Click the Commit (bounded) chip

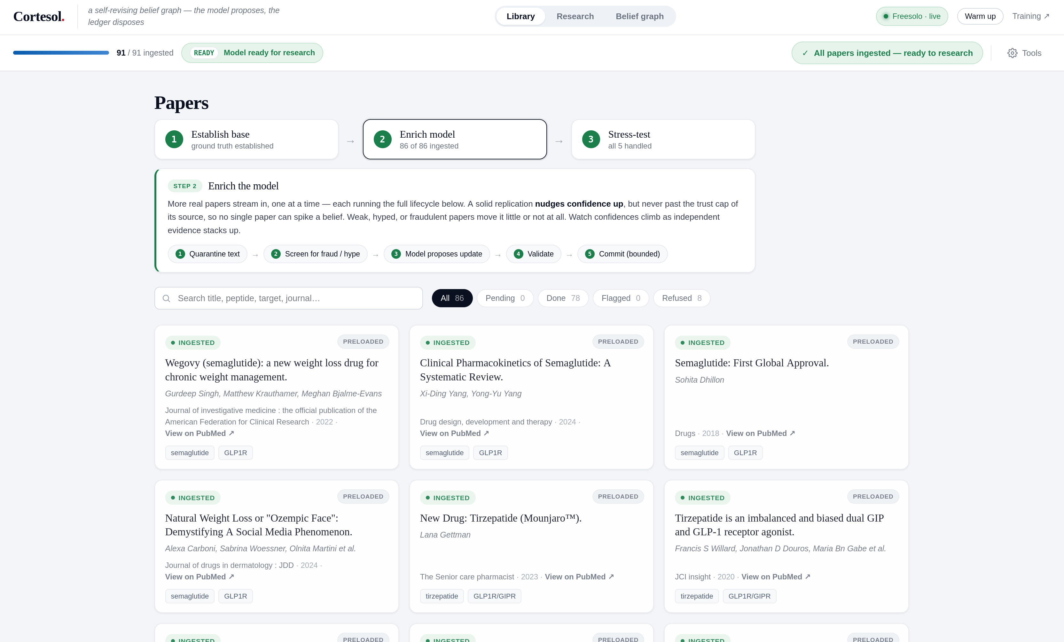(622, 254)
